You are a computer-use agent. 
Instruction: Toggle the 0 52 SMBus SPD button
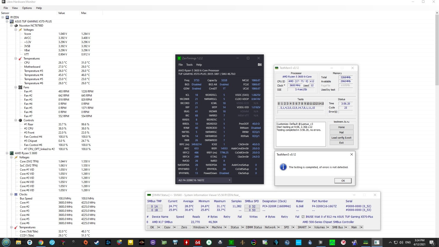coord(252,206)
